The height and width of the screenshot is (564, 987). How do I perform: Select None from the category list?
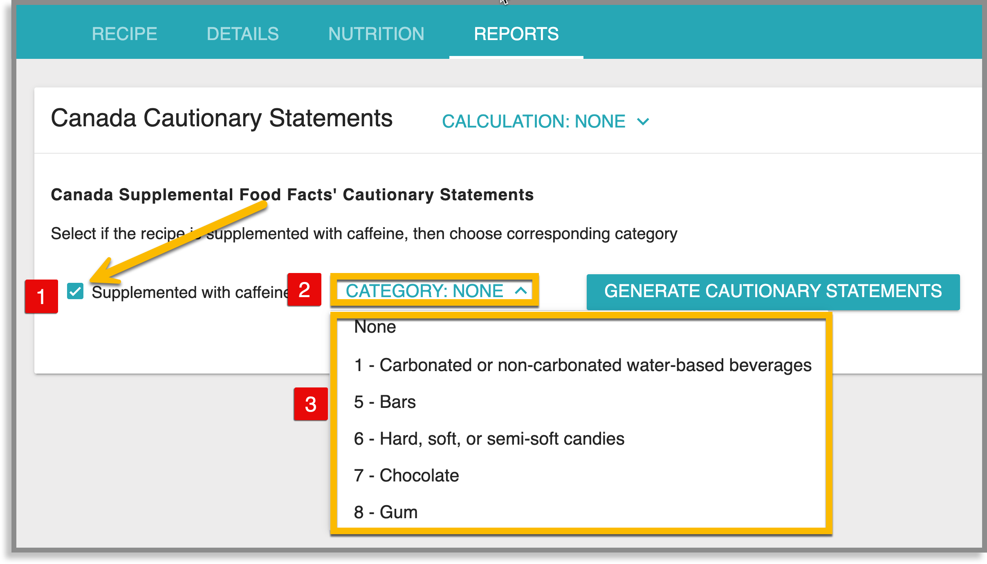[x=375, y=326]
